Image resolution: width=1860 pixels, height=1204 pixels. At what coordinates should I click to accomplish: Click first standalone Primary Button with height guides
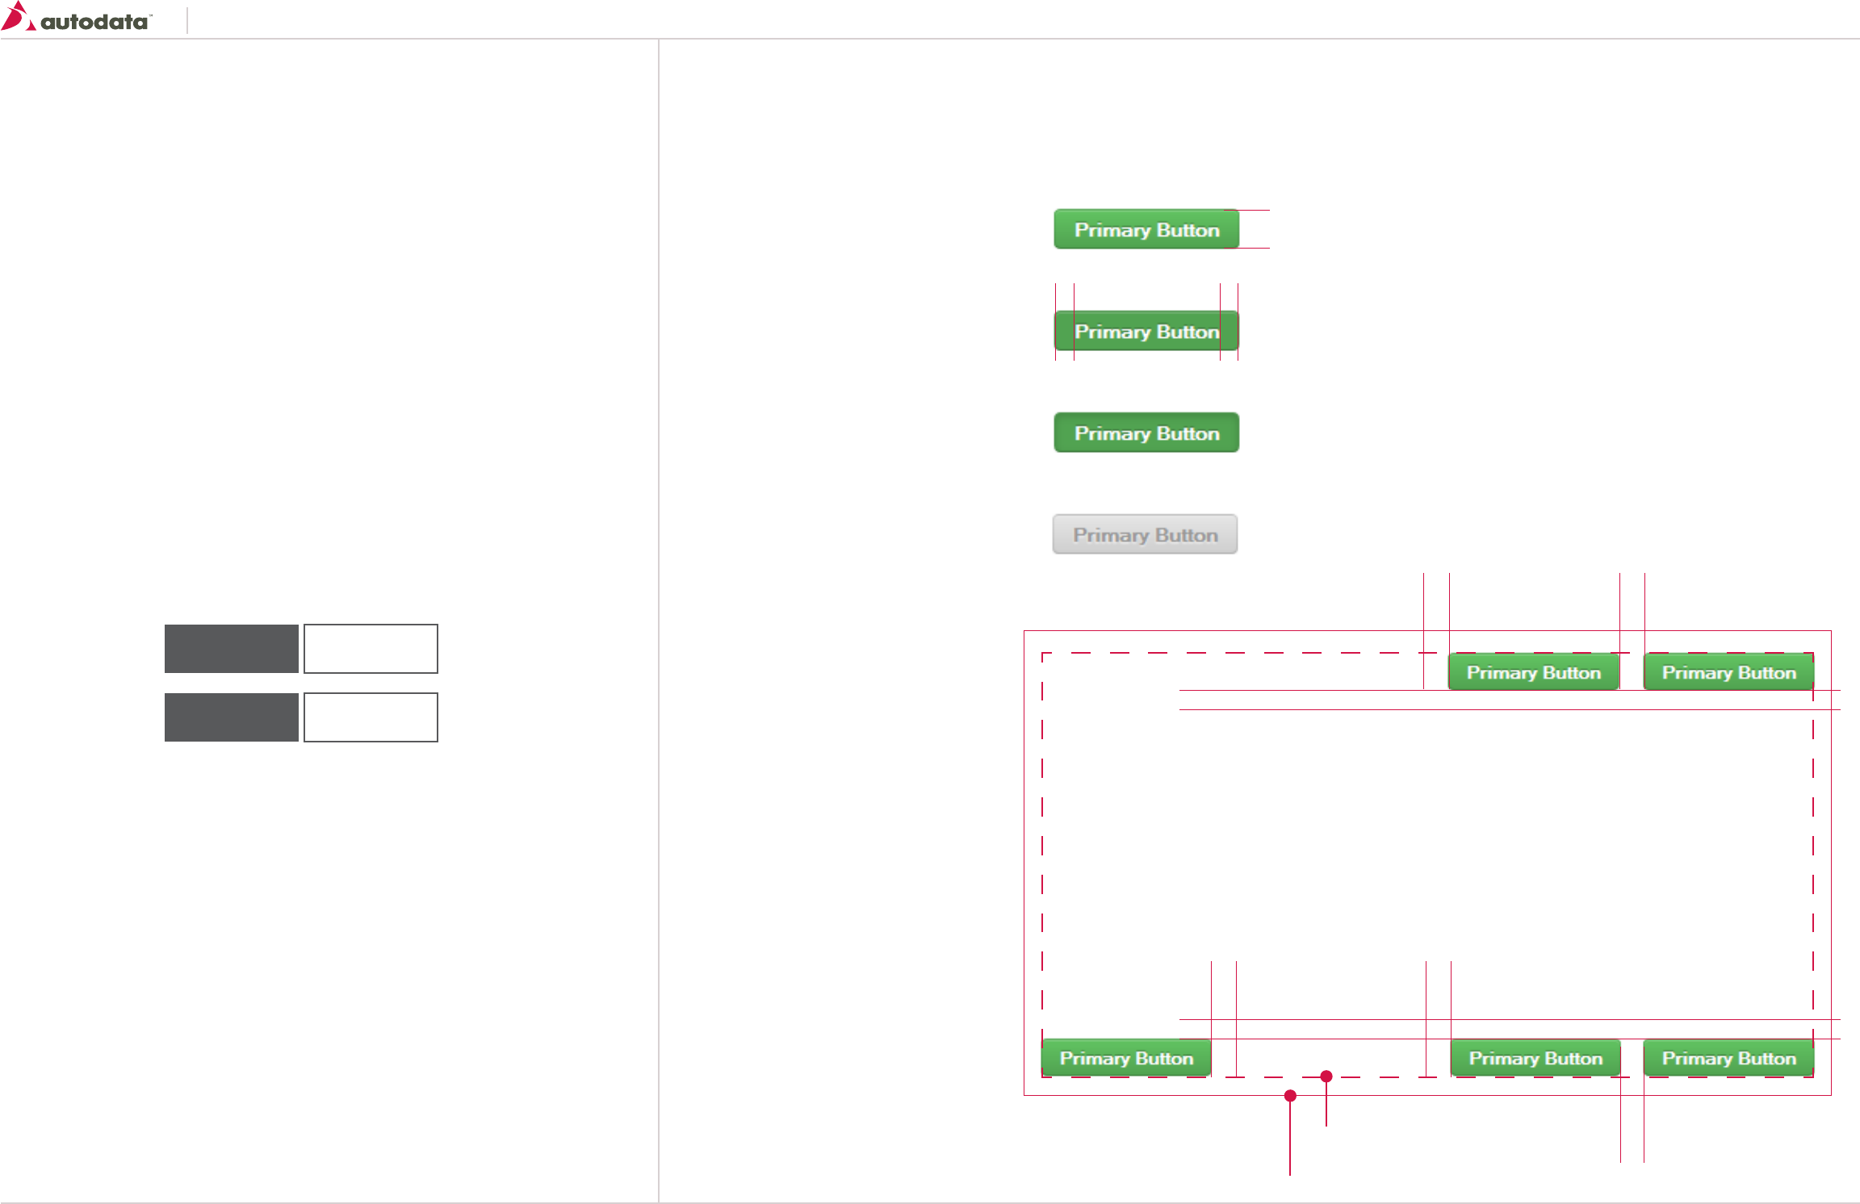pos(1146,229)
